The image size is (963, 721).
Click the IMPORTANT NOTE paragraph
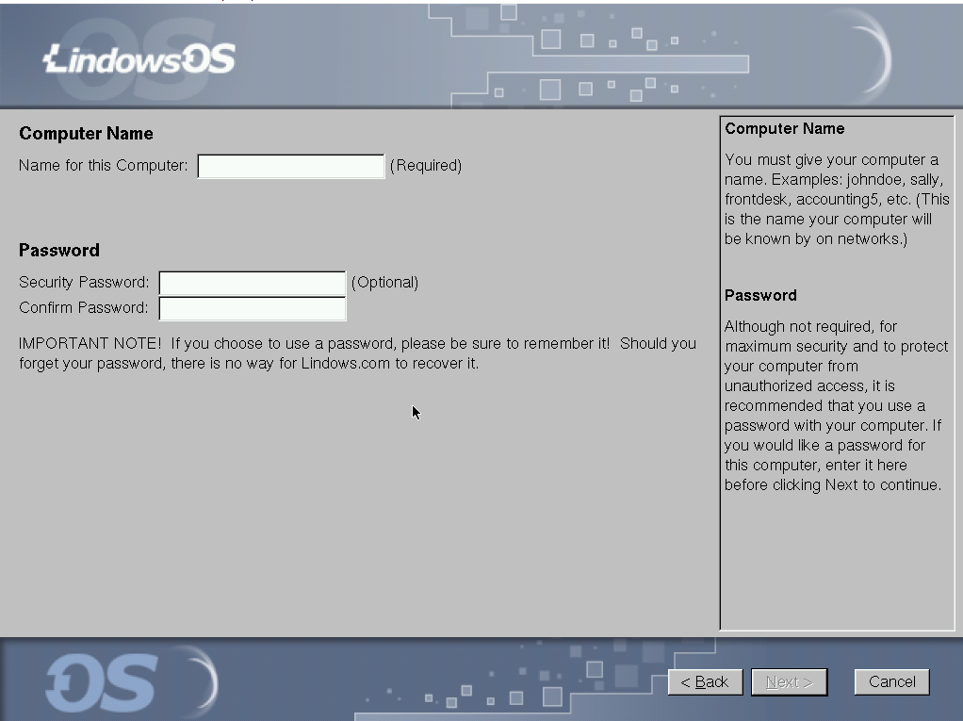[x=357, y=353]
